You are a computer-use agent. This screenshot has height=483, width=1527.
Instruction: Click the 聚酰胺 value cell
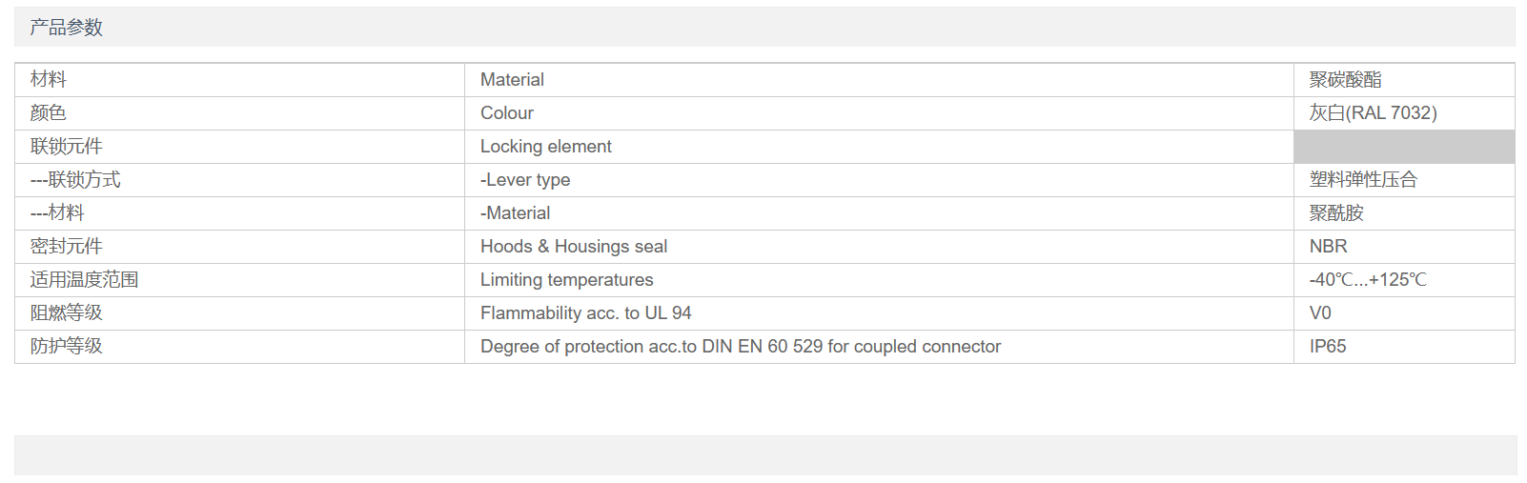pos(1404,213)
